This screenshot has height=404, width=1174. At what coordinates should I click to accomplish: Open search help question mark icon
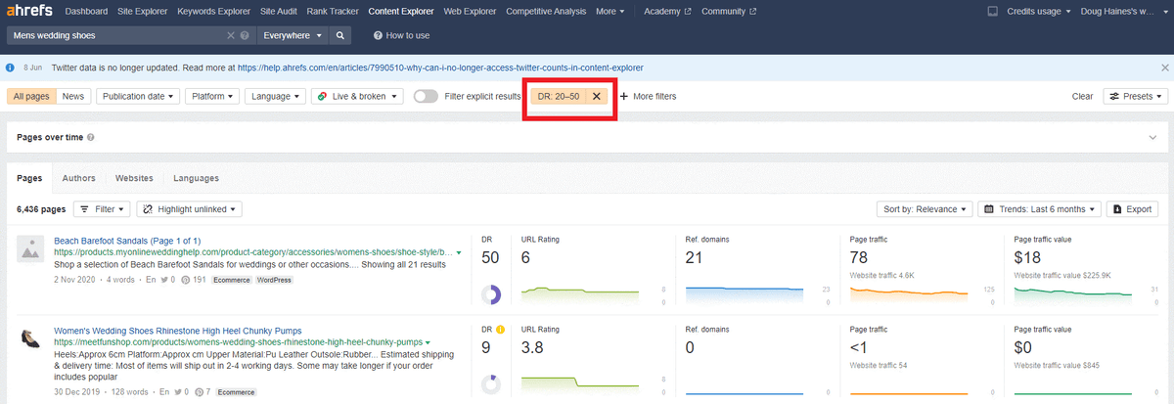coord(244,35)
